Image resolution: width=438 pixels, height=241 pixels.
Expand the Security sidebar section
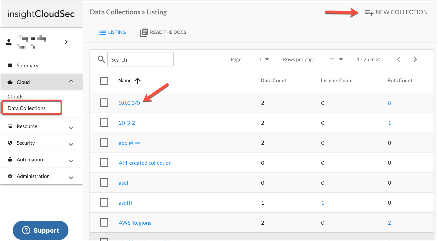coord(71,144)
